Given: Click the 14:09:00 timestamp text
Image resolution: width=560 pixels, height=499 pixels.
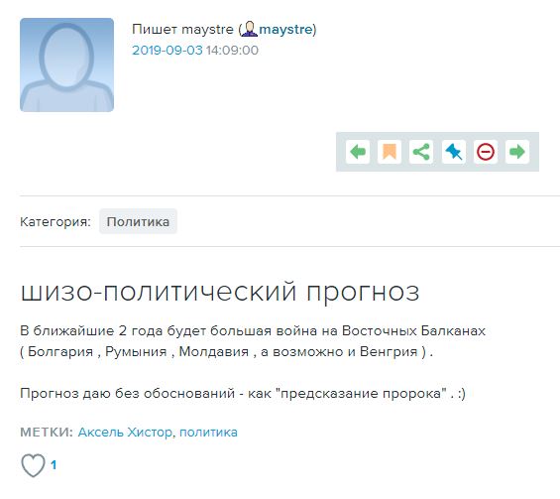Looking at the screenshot, I should (232, 50).
